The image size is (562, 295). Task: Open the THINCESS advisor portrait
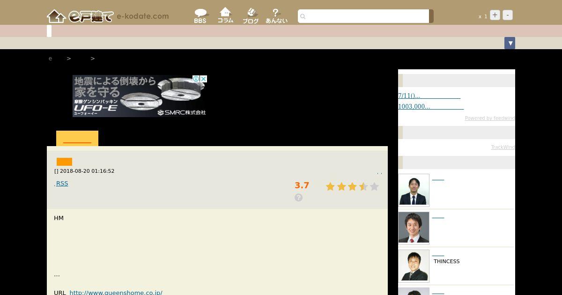pos(414,266)
